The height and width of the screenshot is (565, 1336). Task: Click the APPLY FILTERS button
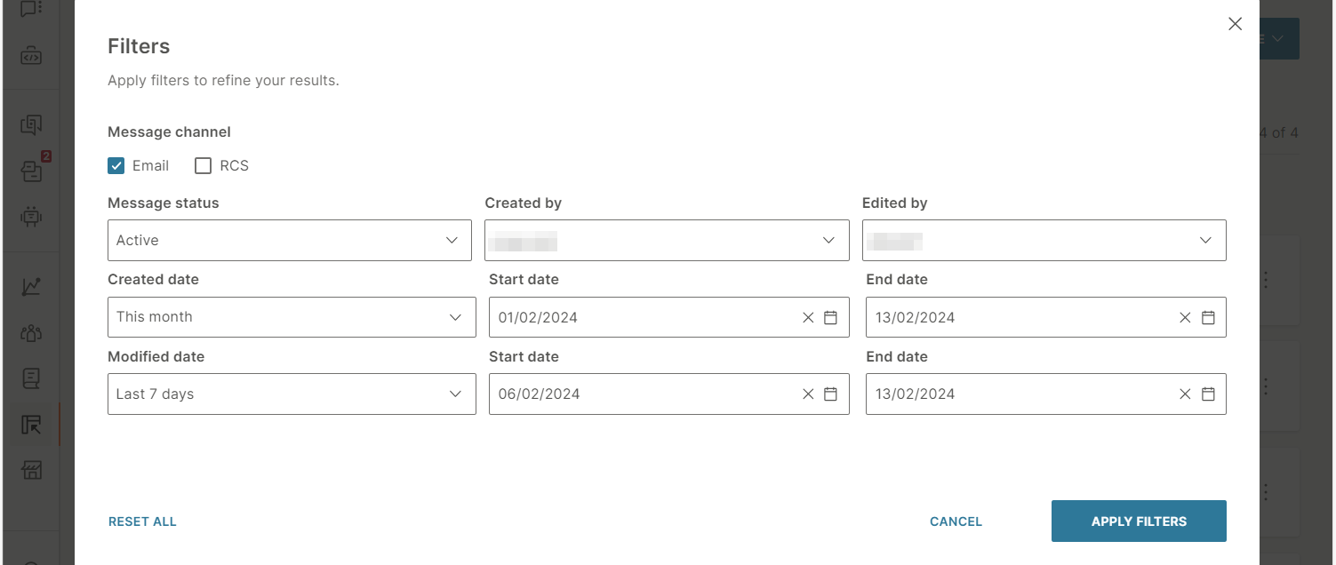click(x=1139, y=521)
